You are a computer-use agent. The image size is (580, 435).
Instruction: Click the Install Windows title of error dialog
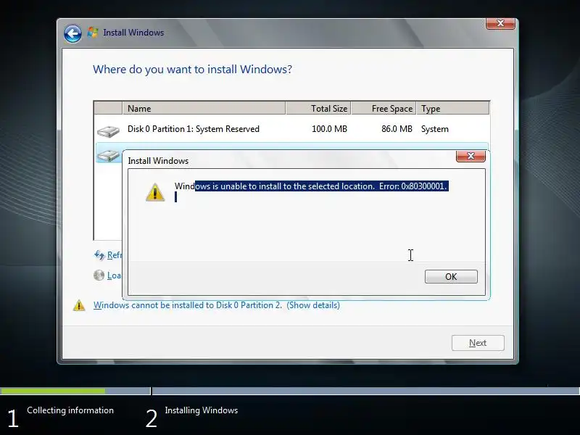158,161
